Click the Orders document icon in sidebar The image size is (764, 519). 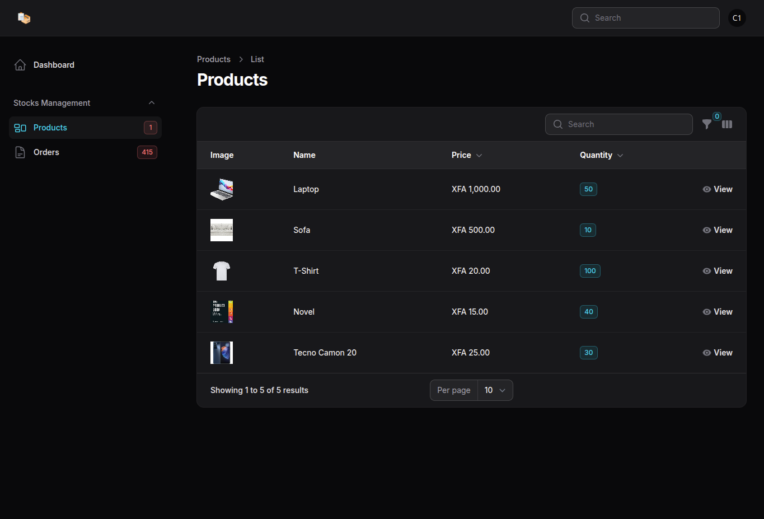20,152
